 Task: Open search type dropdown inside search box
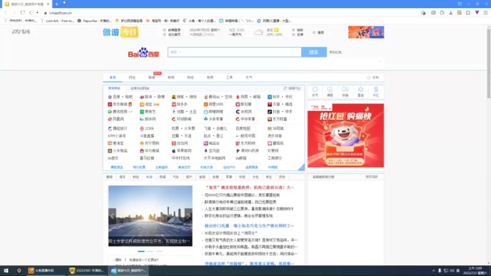tap(176, 52)
